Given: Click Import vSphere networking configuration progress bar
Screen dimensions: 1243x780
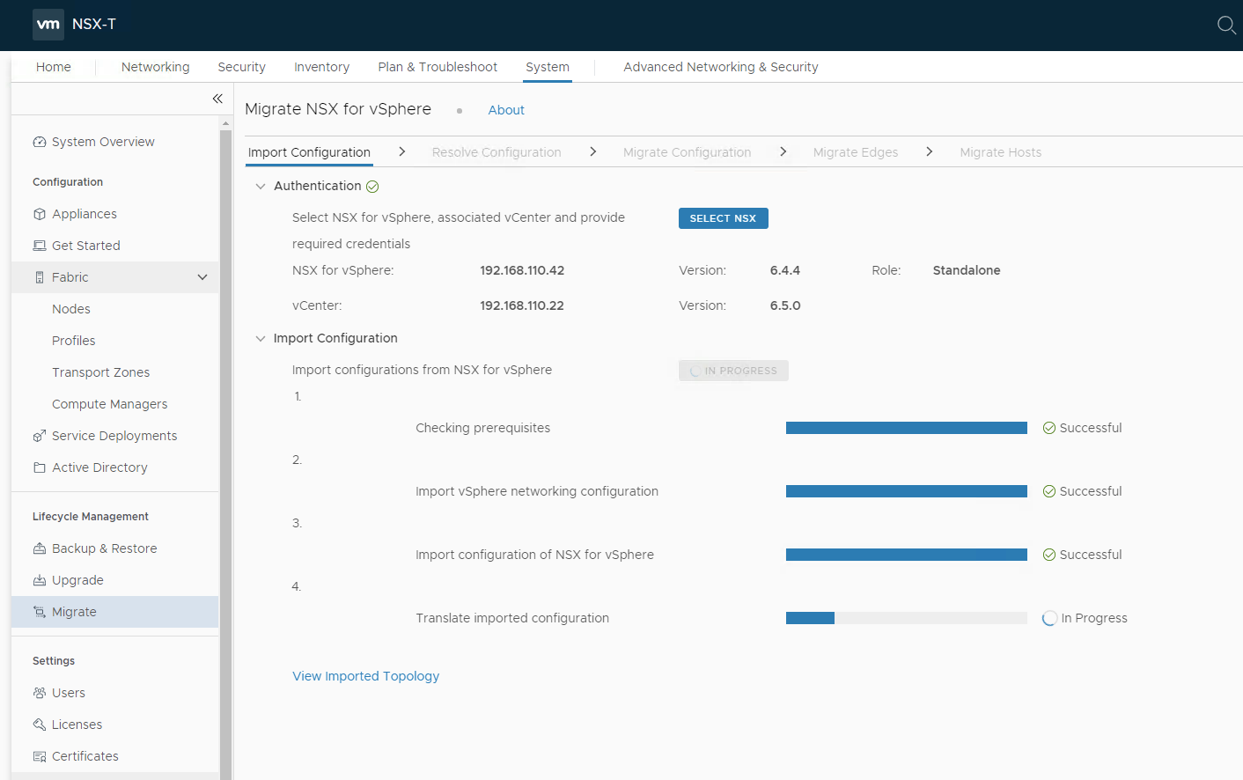Looking at the screenshot, I should tap(907, 491).
